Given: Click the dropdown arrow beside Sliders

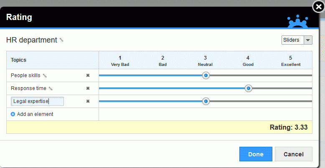Looking at the screenshot, I should (308, 40).
